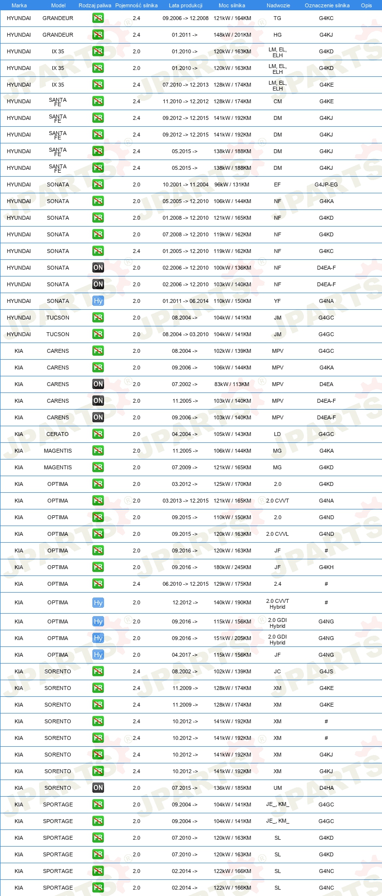
Task: Click petrol icon in Santa Fe CM row
Action: pos(98,101)
